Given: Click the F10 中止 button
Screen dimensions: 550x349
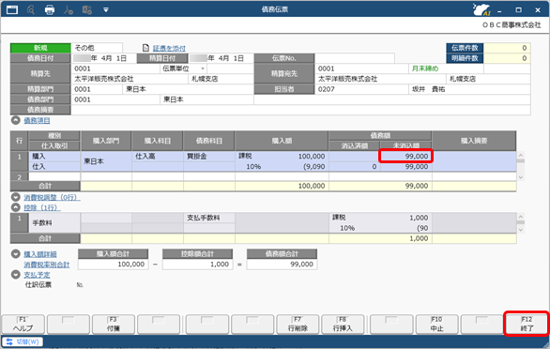Looking at the screenshot, I should coord(436,324).
